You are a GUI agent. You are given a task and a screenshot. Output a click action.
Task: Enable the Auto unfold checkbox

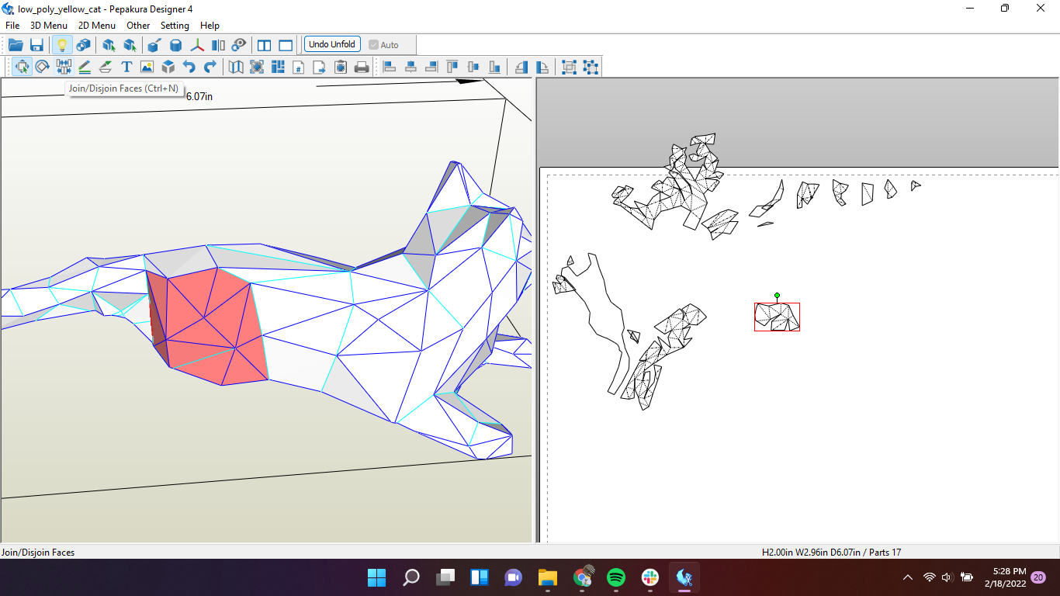[374, 44]
